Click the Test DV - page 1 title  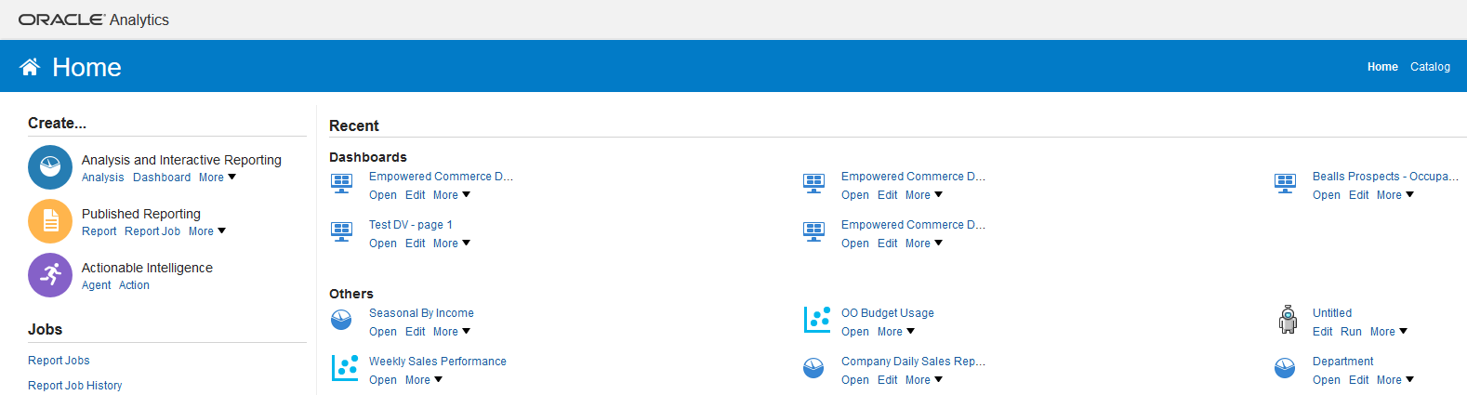[411, 225]
